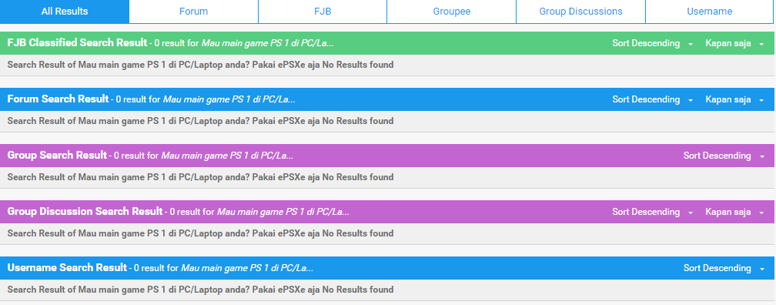Click the Group Discussion Search Result heading
Viewport: 776px width, 305px height.
pos(85,211)
